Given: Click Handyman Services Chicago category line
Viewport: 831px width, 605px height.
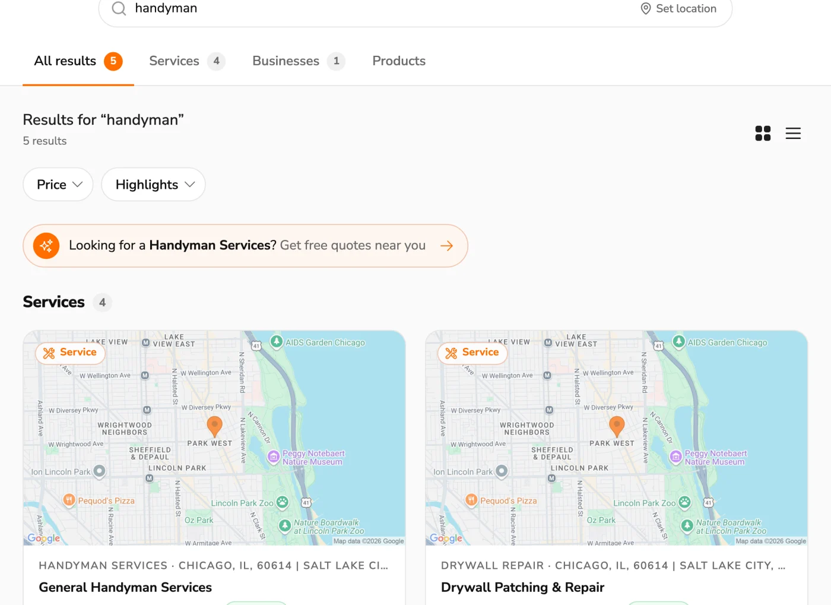Looking at the screenshot, I should tap(214, 566).
